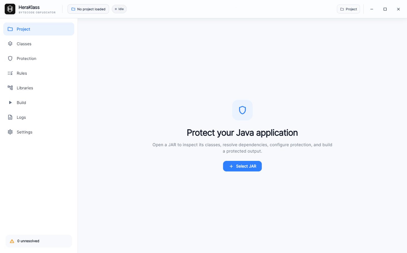Open the Classes section
The width and height of the screenshot is (407, 253).
tap(39, 44)
